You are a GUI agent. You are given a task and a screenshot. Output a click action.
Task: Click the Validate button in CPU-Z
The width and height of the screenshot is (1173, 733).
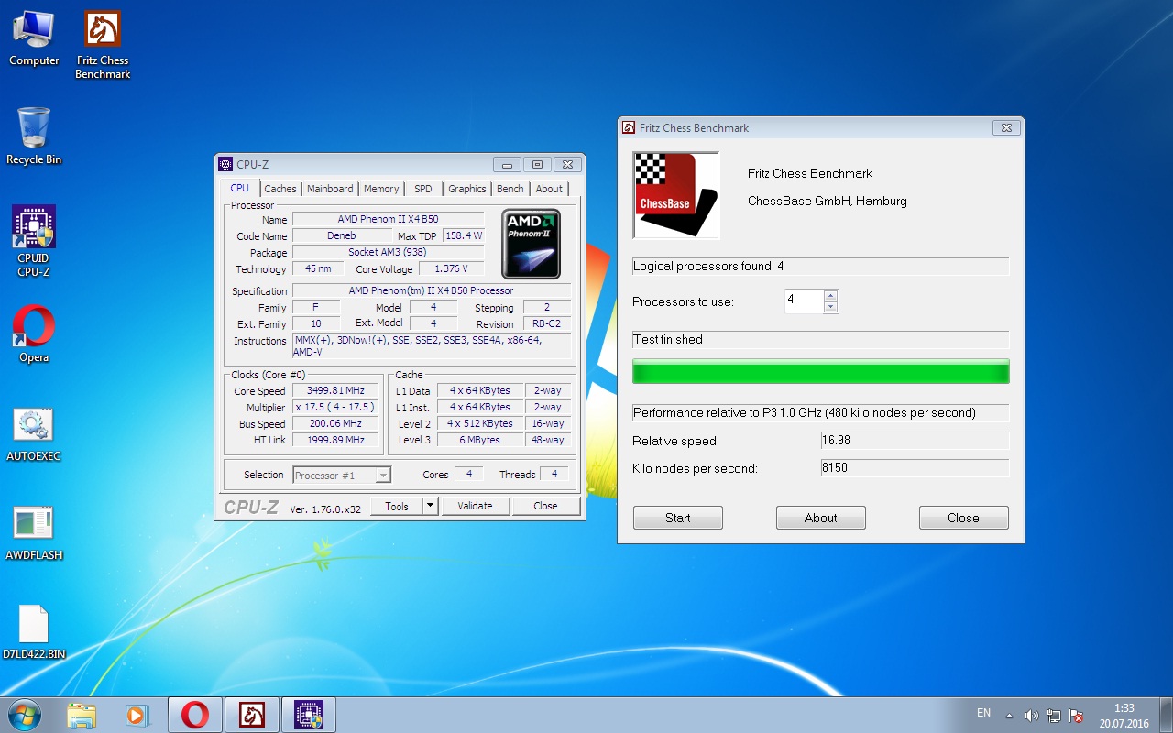point(476,506)
